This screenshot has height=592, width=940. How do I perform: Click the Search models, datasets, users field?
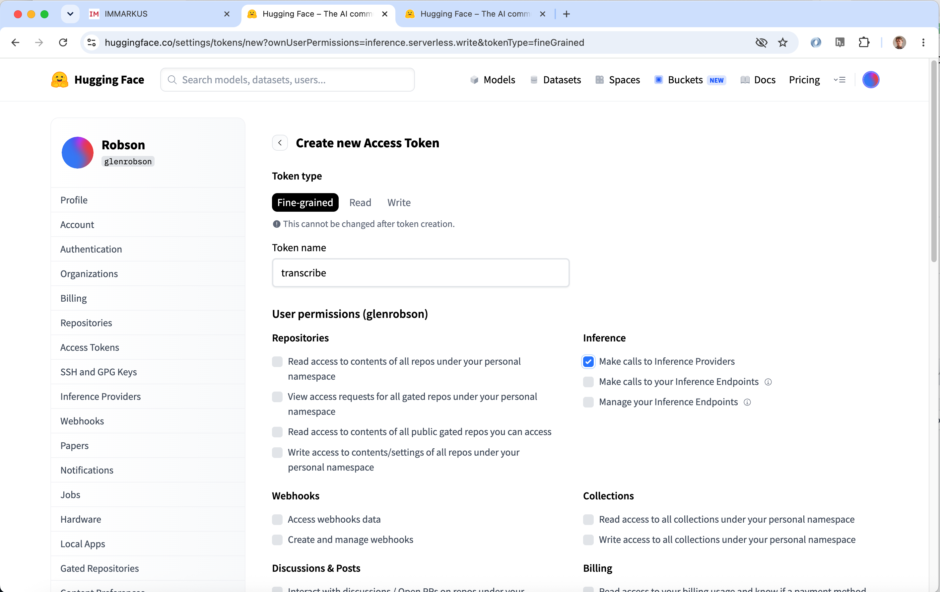[287, 80]
